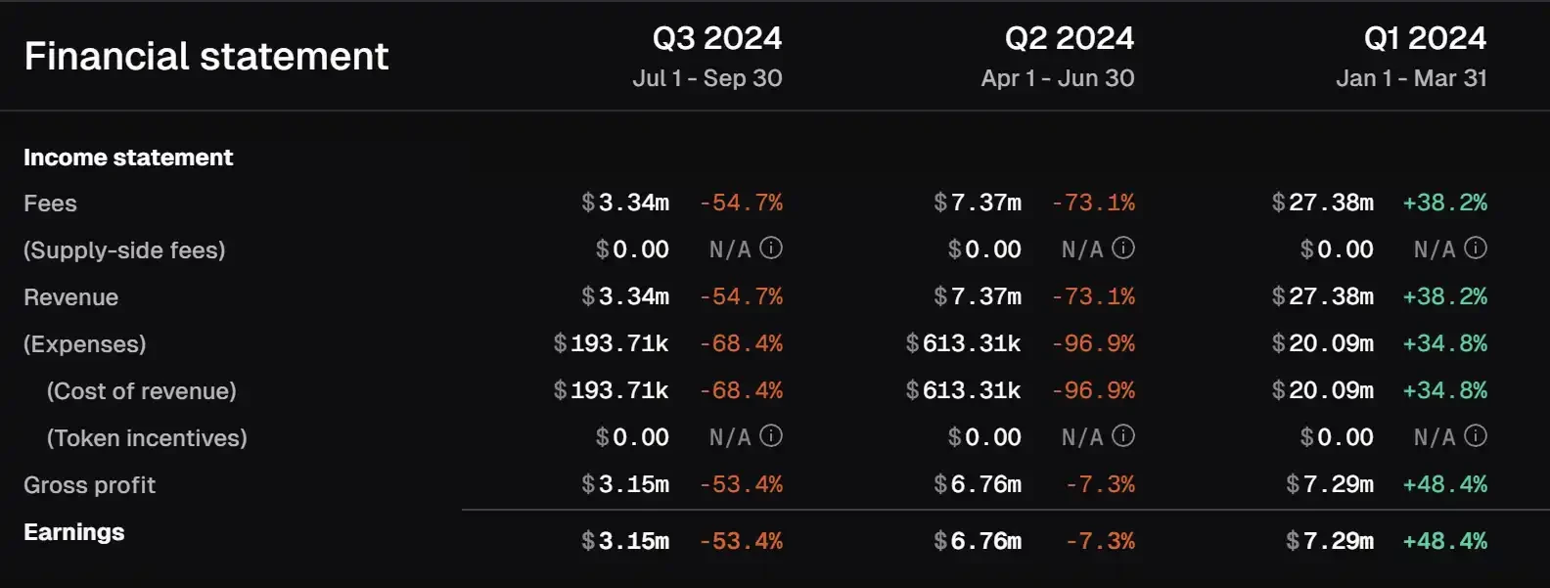Select the (Cost of revenue) row label

[x=141, y=391]
